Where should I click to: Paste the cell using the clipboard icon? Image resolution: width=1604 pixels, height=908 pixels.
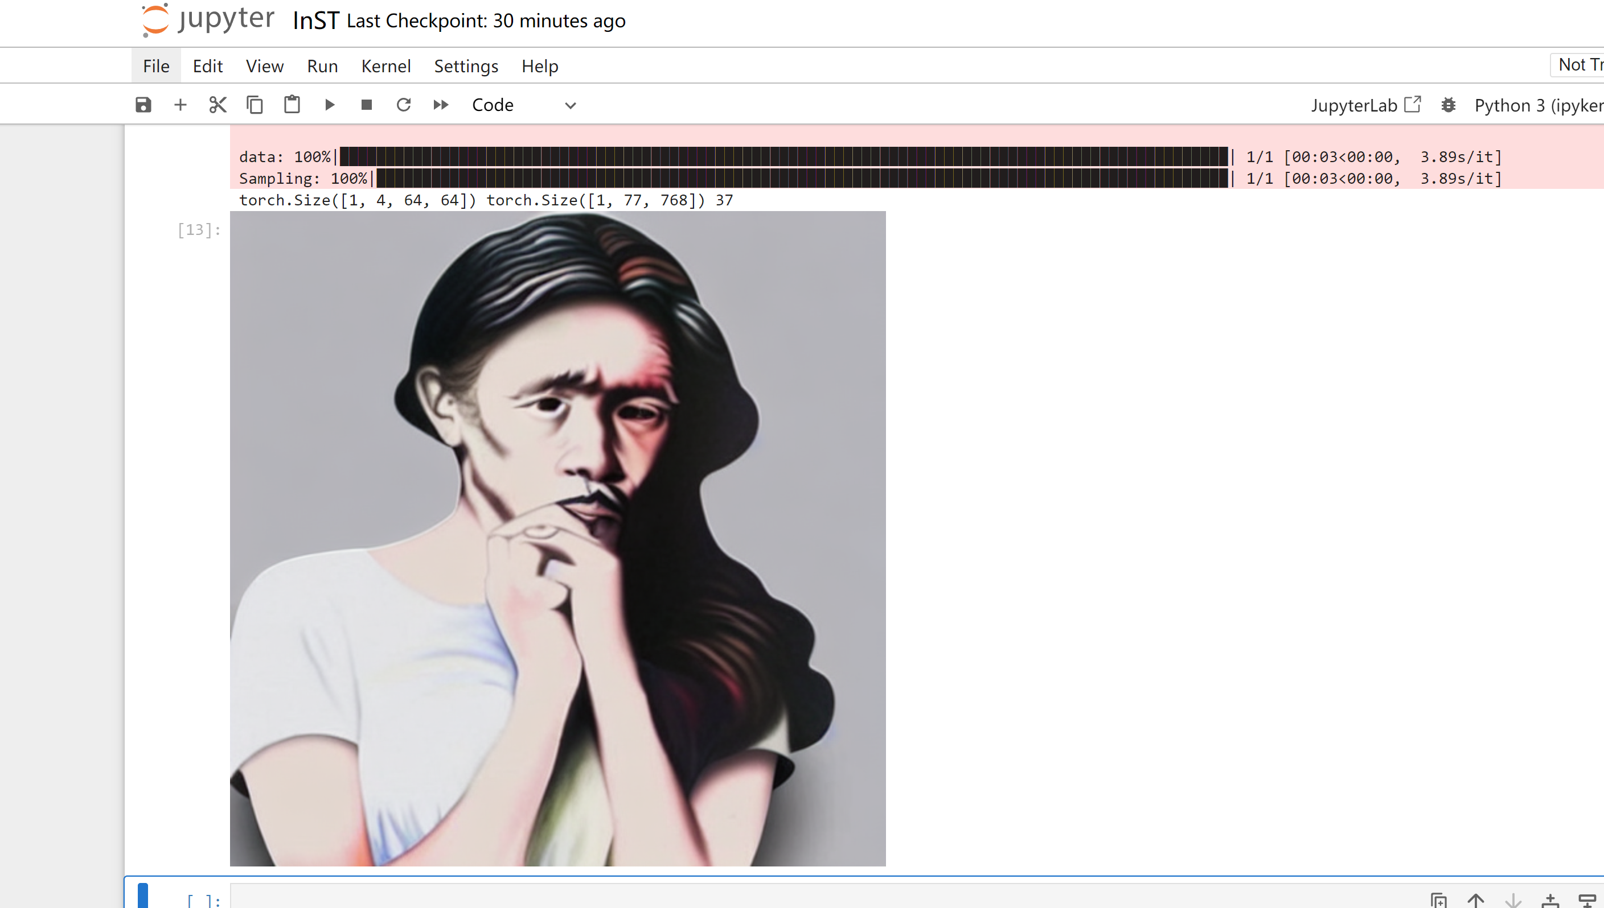coord(292,105)
